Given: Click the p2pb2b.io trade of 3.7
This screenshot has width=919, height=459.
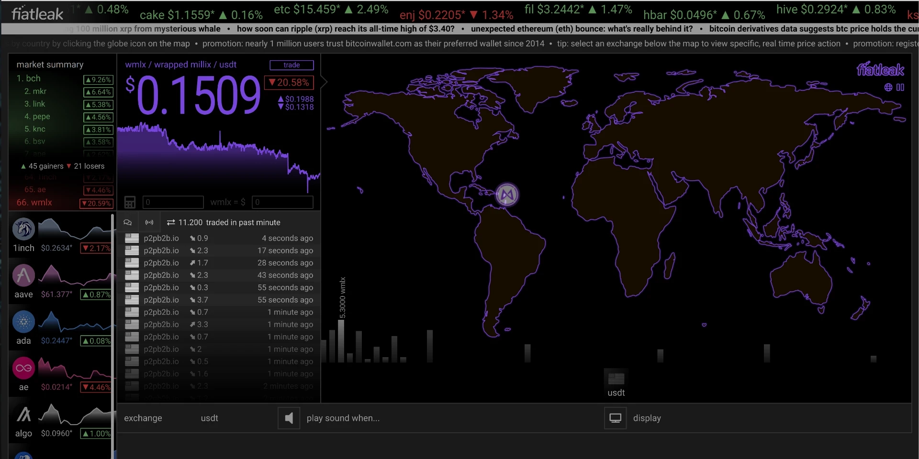Looking at the screenshot, I should [x=219, y=300].
